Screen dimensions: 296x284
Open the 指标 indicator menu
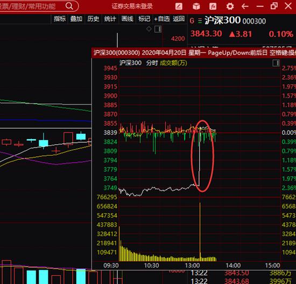(x=60, y=19)
